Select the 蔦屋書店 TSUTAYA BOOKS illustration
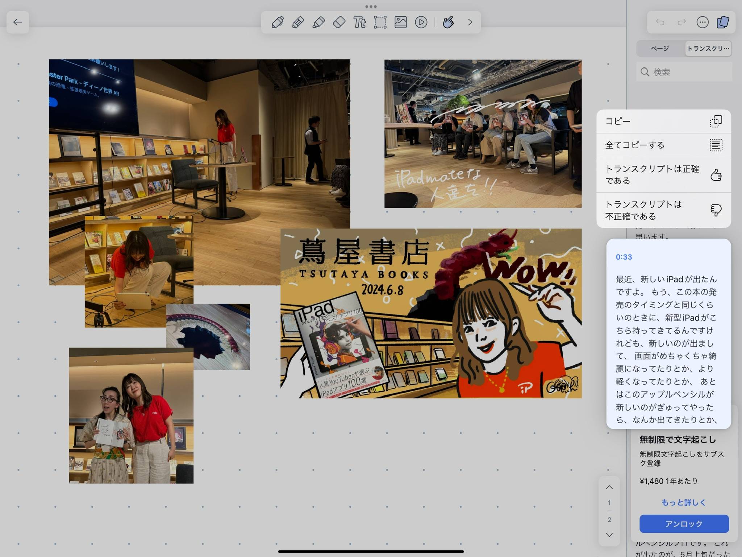The width and height of the screenshot is (742, 557). [x=431, y=313]
